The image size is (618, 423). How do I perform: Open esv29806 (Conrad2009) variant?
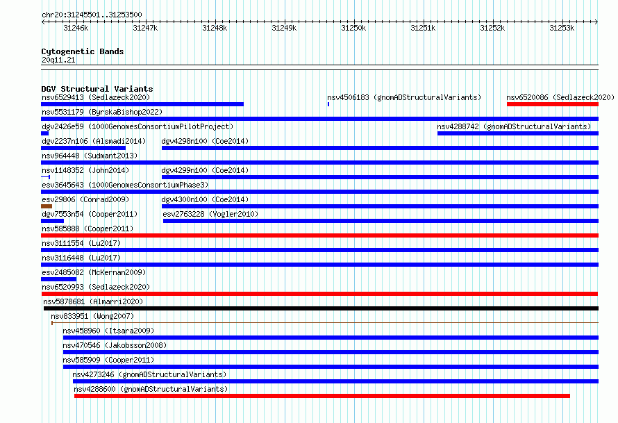point(85,199)
